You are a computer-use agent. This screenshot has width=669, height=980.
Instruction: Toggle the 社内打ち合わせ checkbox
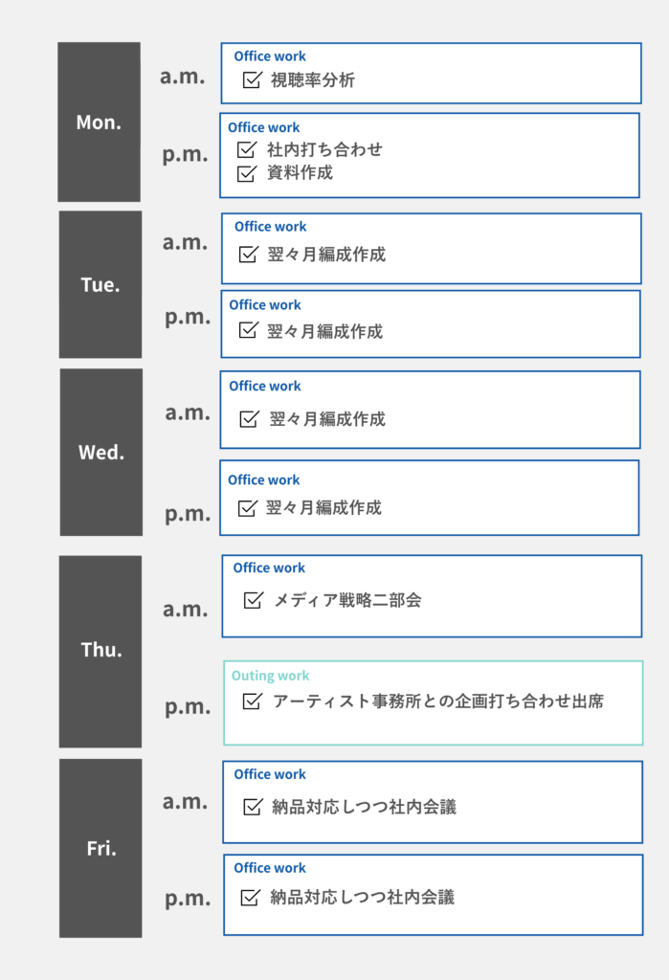click(x=246, y=150)
